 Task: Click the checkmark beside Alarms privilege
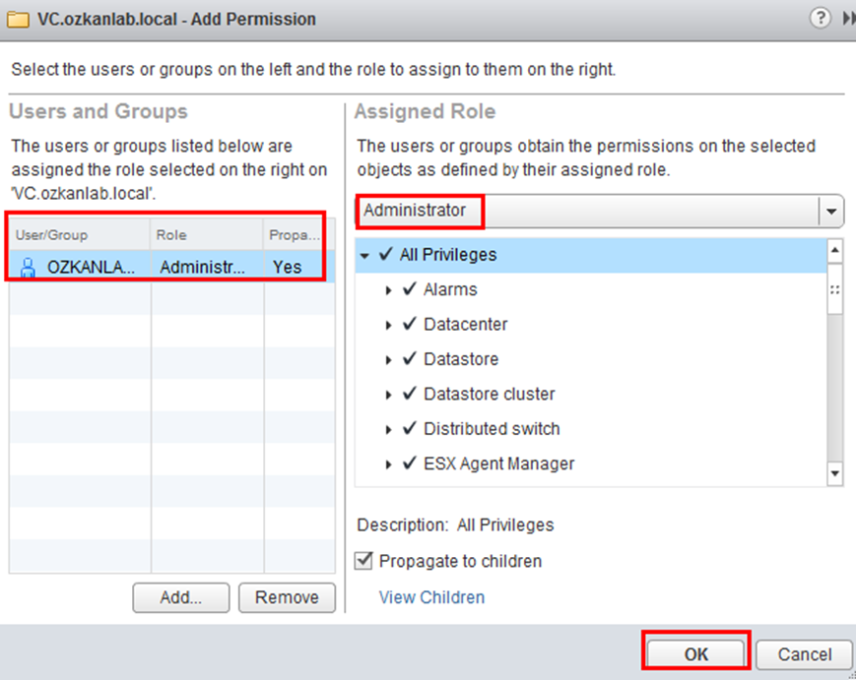tap(410, 288)
